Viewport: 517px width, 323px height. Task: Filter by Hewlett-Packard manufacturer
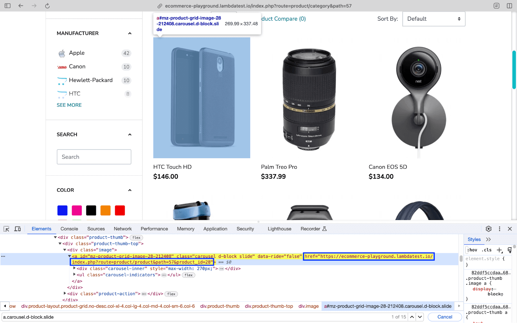90,80
